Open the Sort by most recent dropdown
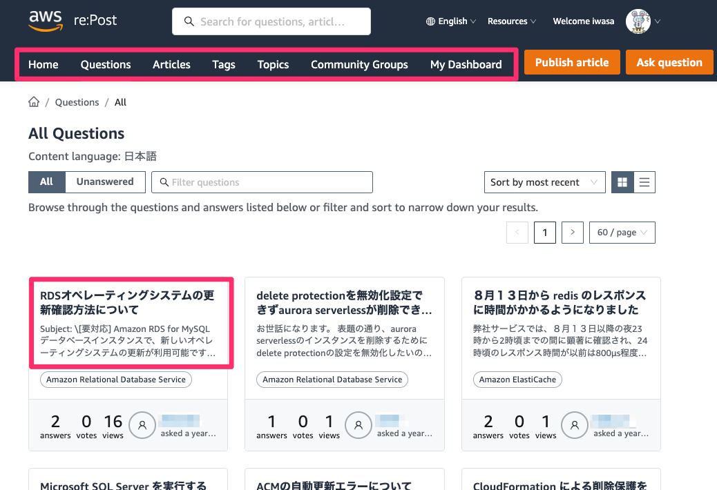This screenshot has width=717, height=490. pyautogui.click(x=544, y=182)
